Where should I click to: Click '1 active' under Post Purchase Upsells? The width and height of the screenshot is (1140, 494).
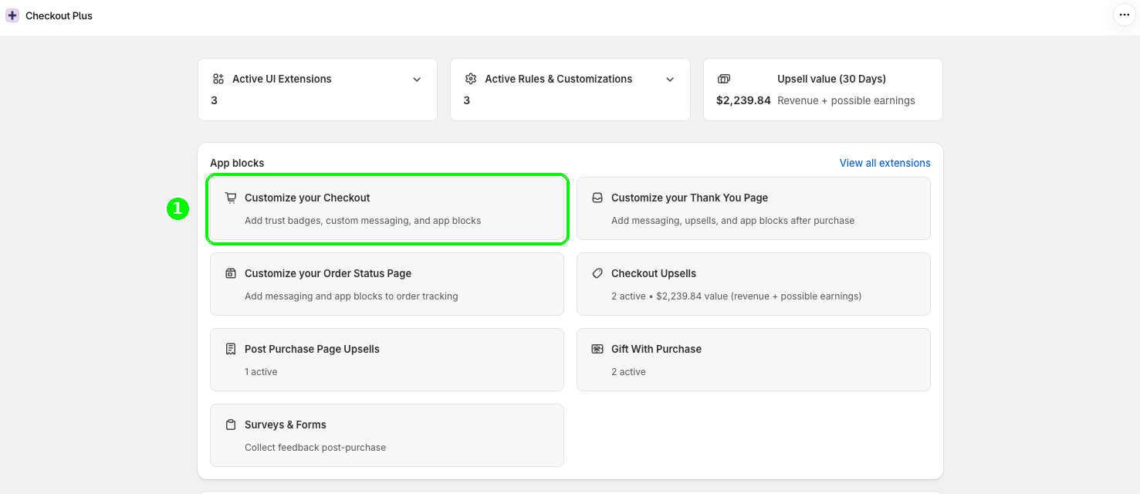click(x=261, y=372)
